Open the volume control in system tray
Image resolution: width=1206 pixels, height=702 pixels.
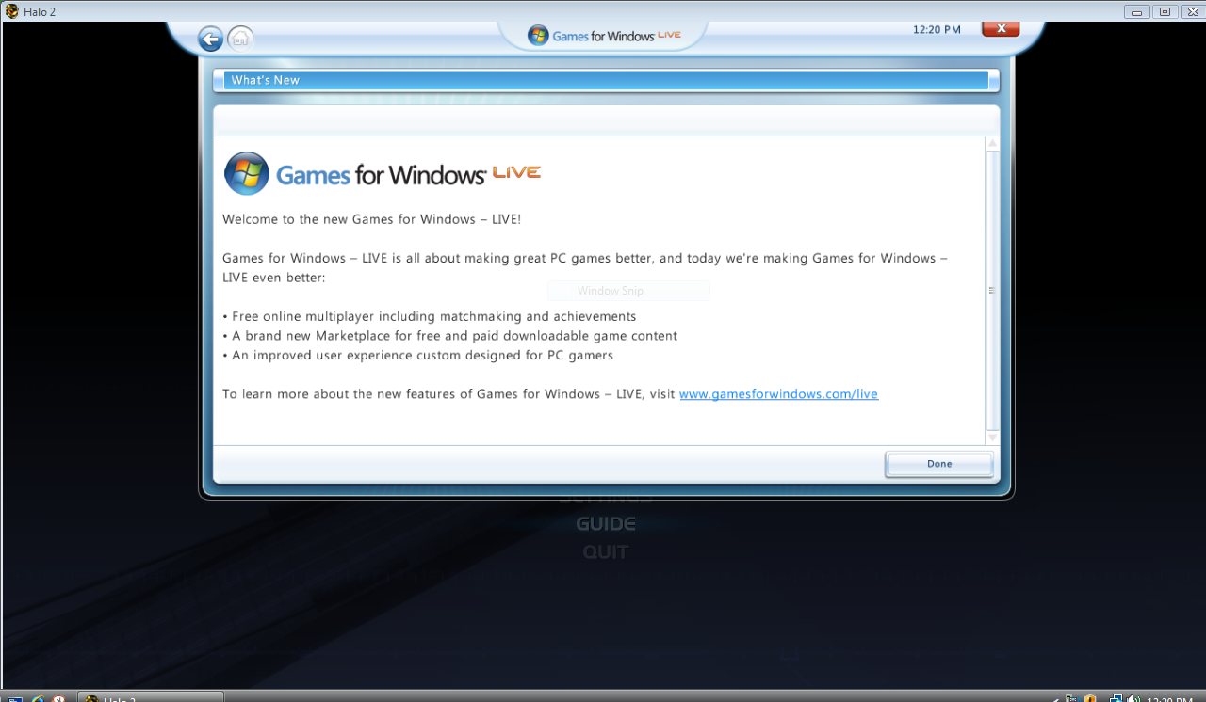point(1130,696)
